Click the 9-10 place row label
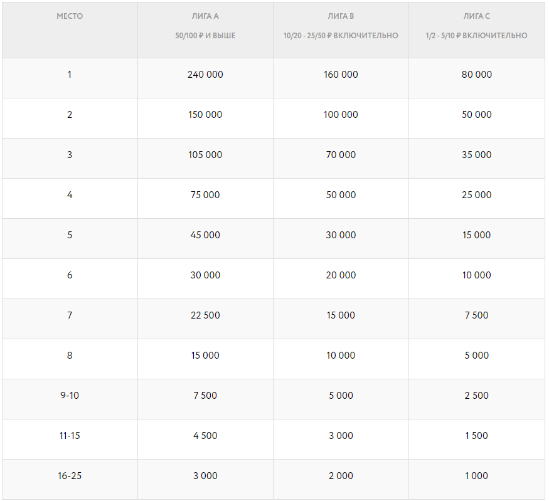Screen dimensions: 549x501 point(70,396)
